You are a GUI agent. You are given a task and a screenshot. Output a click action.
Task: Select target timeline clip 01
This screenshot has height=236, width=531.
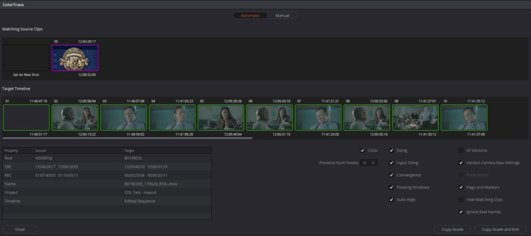(x=26, y=117)
